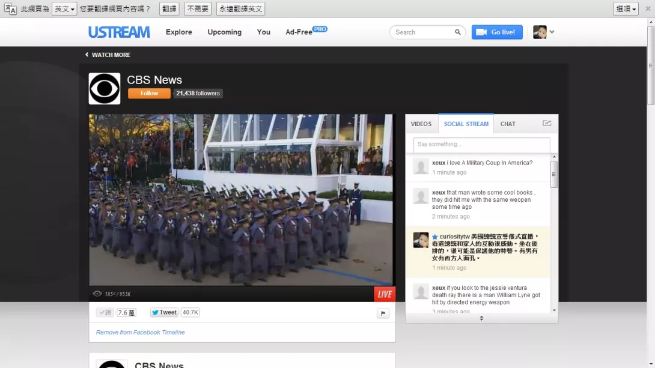Switch to the CHAT tab
This screenshot has width=655, height=368.
pos(508,124)
